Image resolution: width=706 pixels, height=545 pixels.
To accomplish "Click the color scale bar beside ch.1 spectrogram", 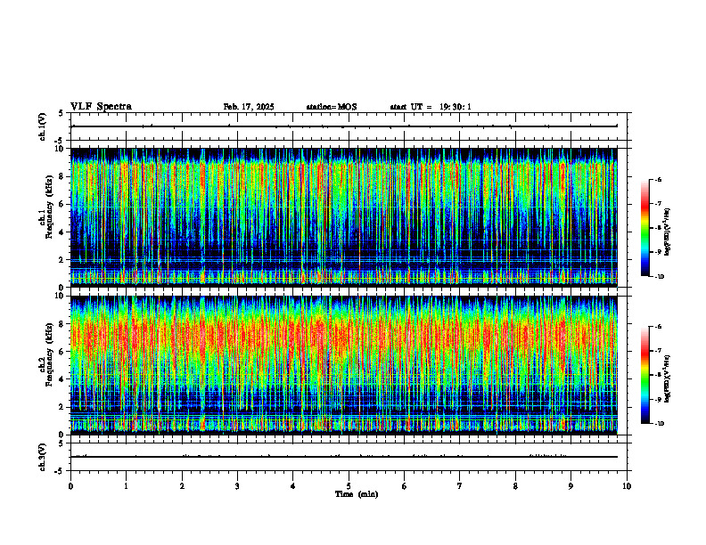I will (644, 228).
